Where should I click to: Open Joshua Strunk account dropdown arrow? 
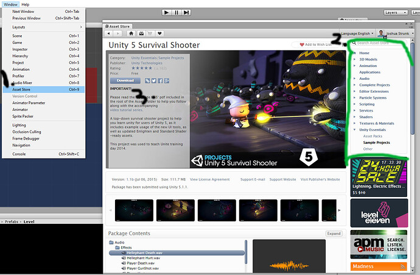(x=413, y=34)
